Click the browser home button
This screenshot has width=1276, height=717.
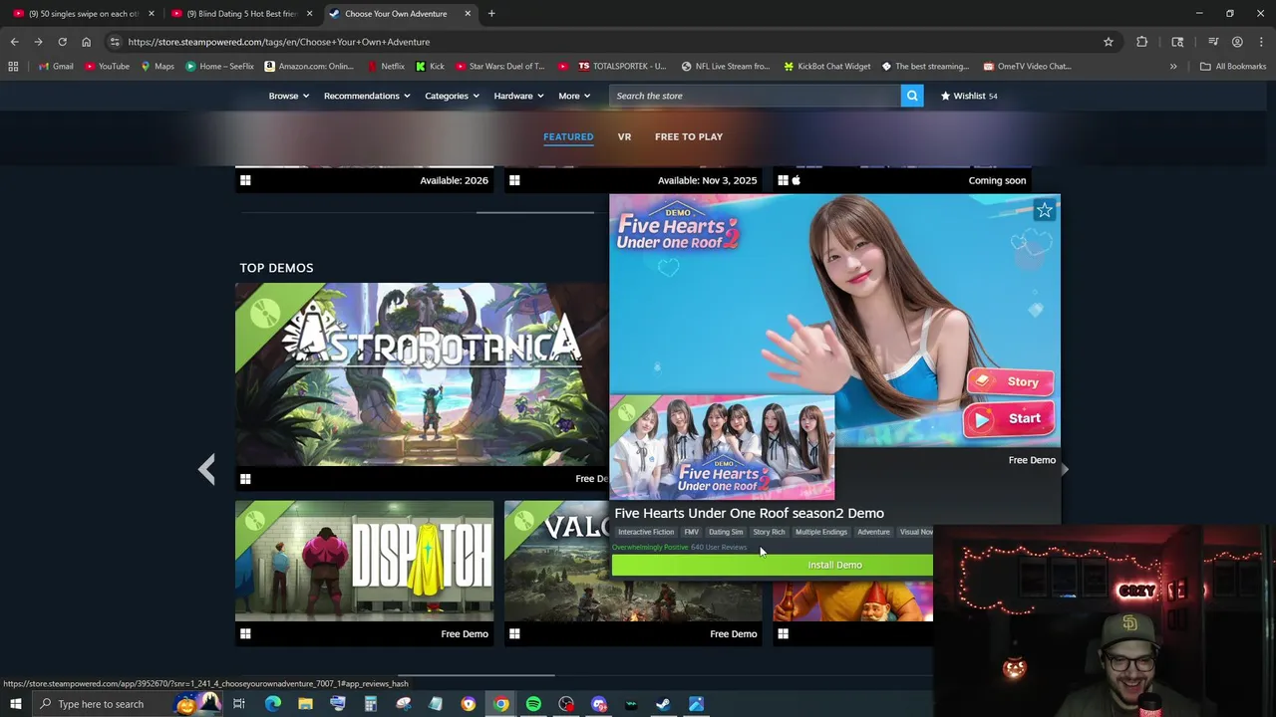(86, 42)
